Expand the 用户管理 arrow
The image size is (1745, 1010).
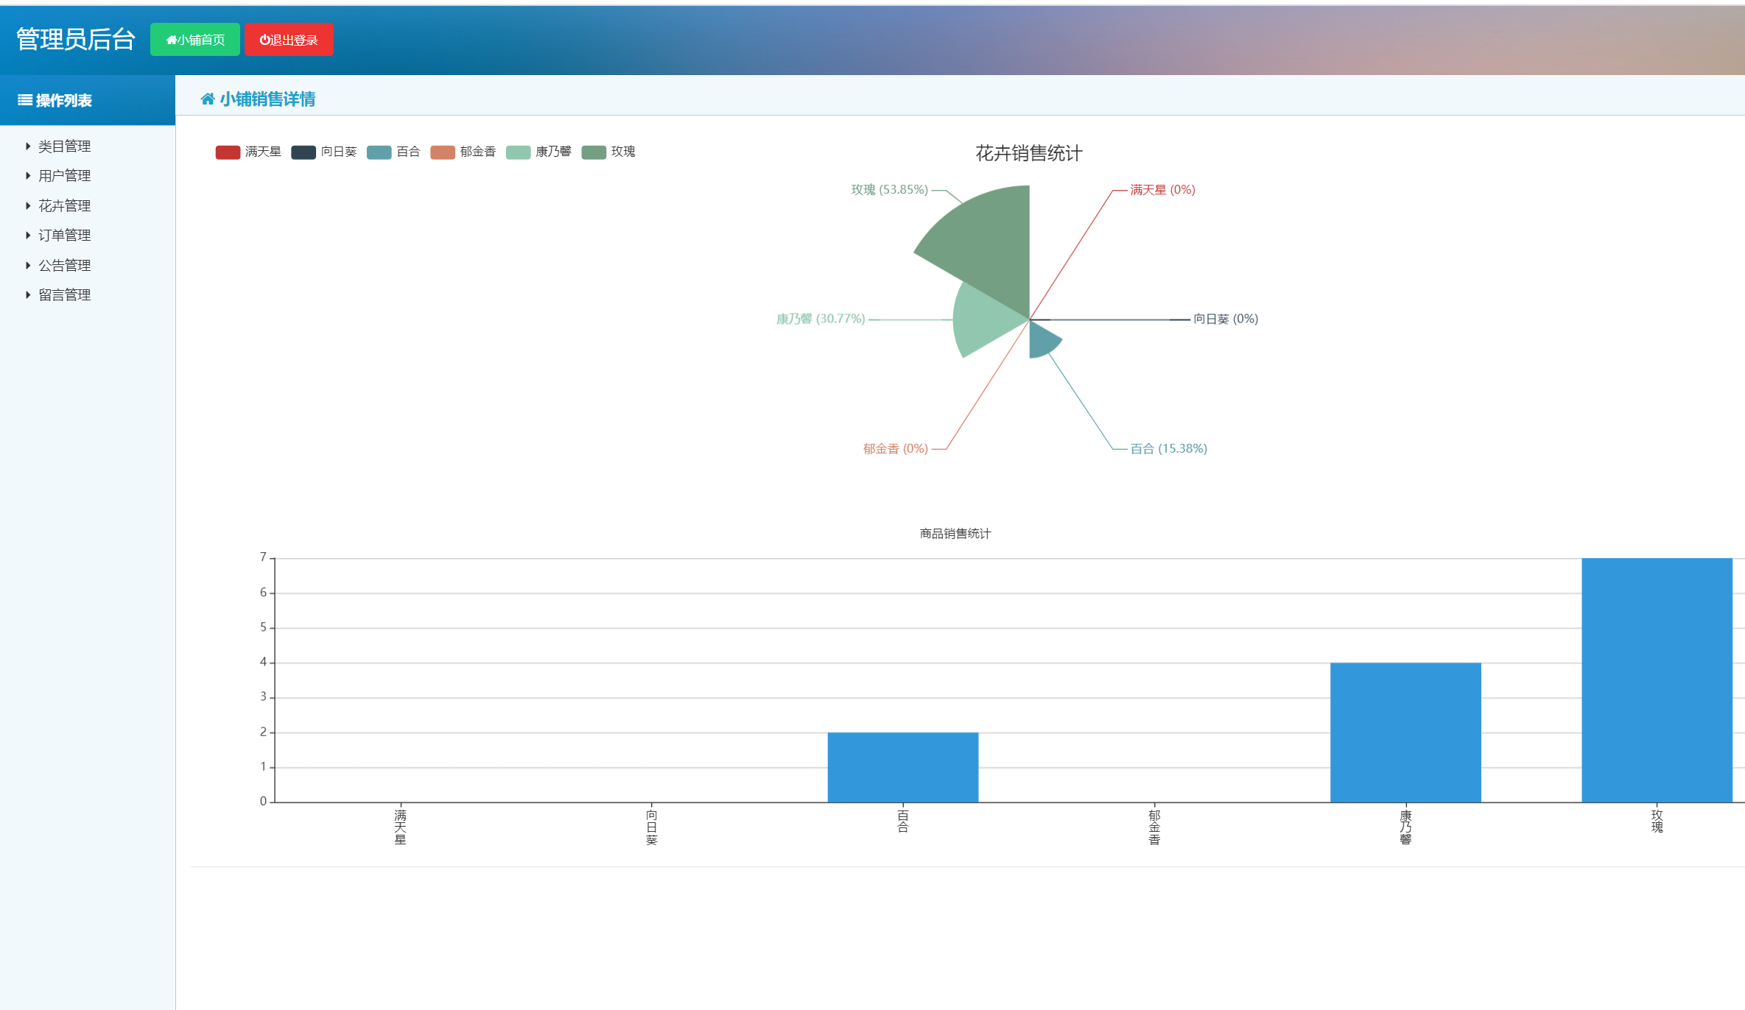point(28,176)
